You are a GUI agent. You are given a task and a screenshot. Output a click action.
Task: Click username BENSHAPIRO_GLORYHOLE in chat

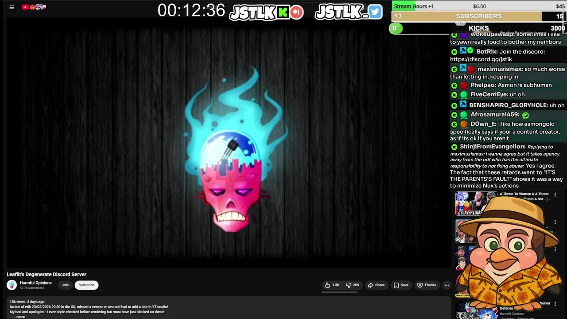[x=508, y=105]
